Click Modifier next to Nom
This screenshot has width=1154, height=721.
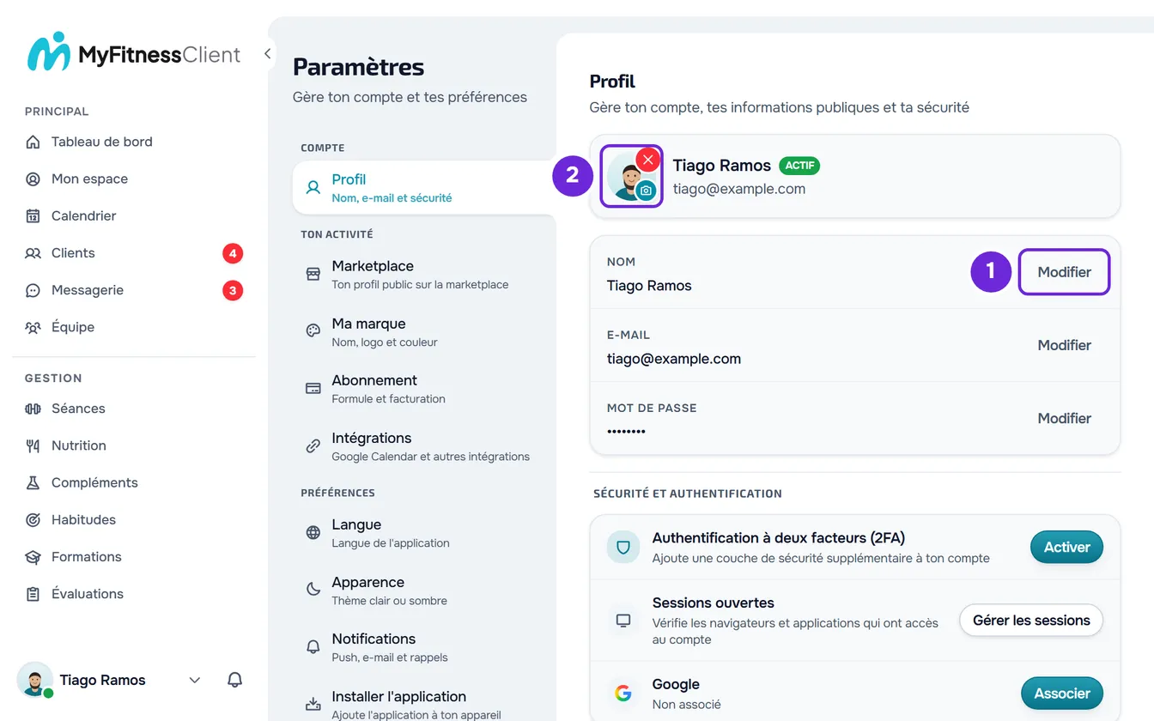click(1064, 272)
